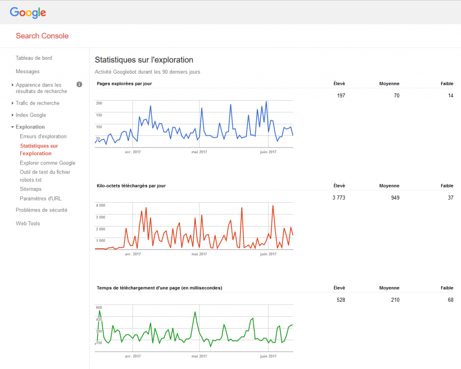Viewport: 461px width, 369px height.
Task: Open the Search Console home link
Action: pyautogui.click(x=42, y=36)
